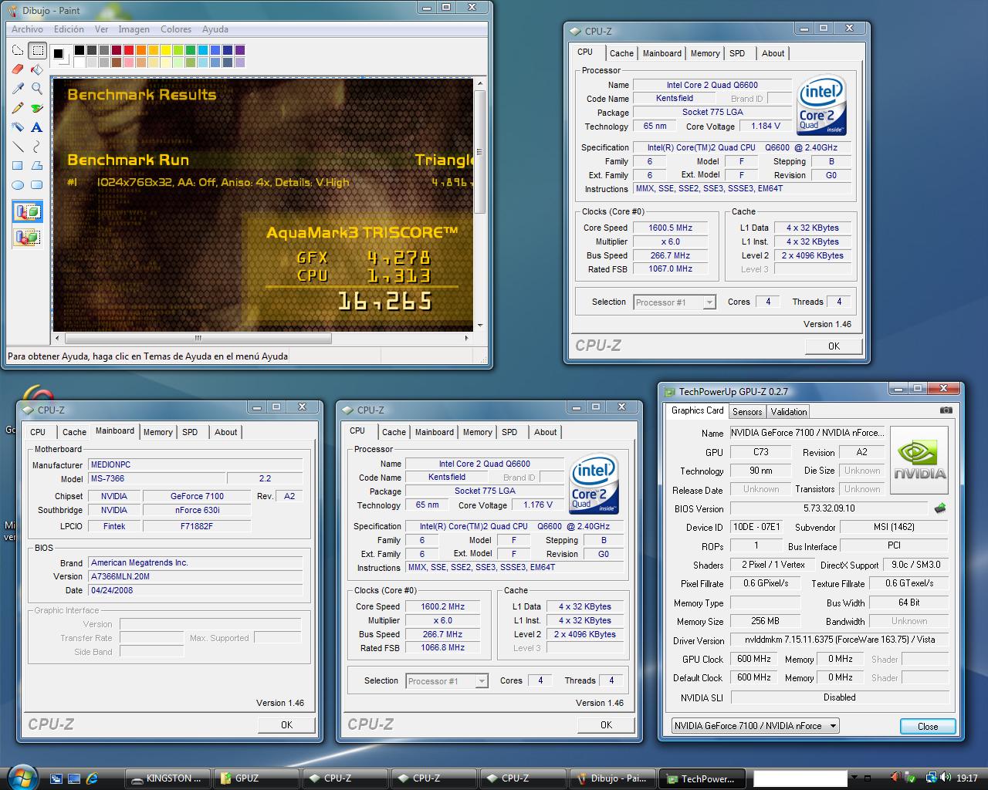The width and height of the screenshot is (988, 790).
Task: Click the 'MS-7366' model value
Action: [157, 479]
